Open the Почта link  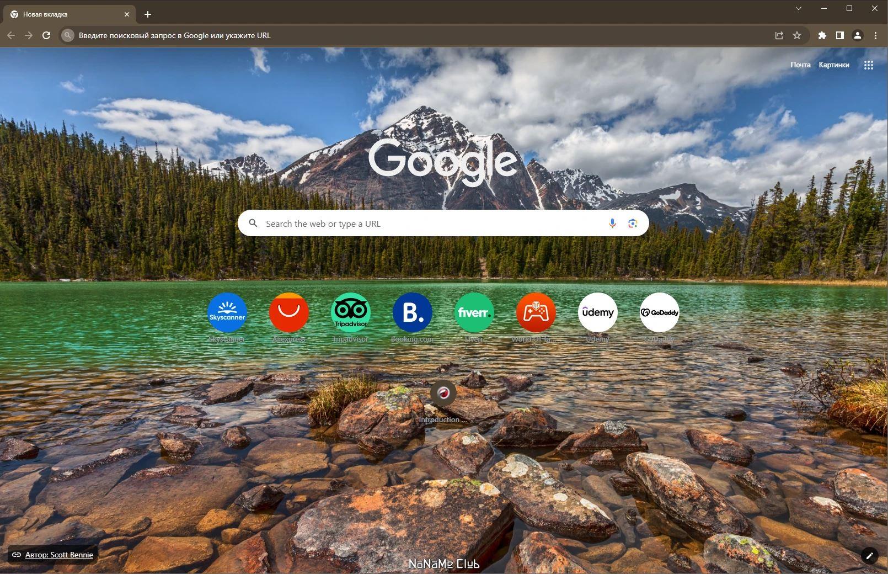[800, 65]
